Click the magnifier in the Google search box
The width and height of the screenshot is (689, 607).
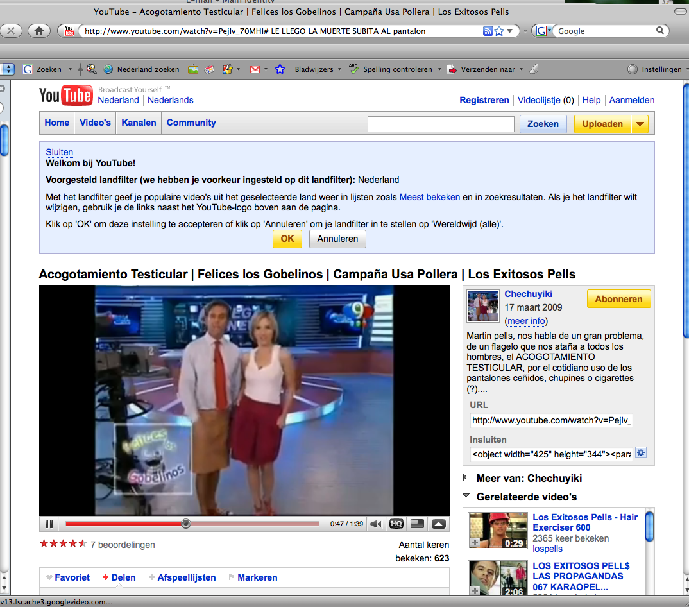tap(660, 30)
